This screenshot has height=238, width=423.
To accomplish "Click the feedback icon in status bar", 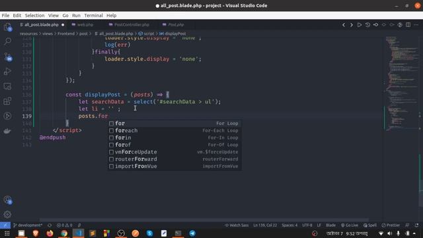I will (407, 225).
